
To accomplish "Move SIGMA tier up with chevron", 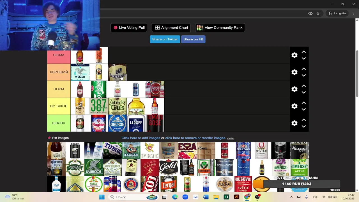I will click(303, 52).
